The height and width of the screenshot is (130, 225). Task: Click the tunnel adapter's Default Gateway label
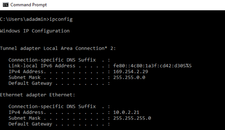[30, 83]
